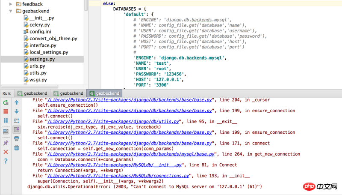This screenshot has height=195, width=342.
Task: Stop the running process
Action: (6, 112)
